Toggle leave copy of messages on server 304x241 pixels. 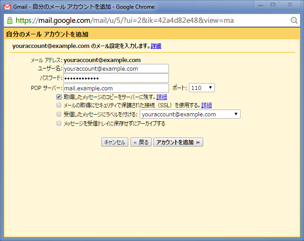[59, 97]
